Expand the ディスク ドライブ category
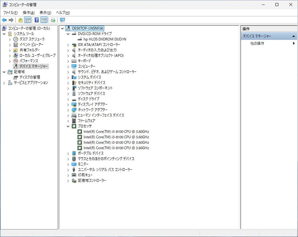The width and height of the screenshot is (298, 237). pos(68,99)
